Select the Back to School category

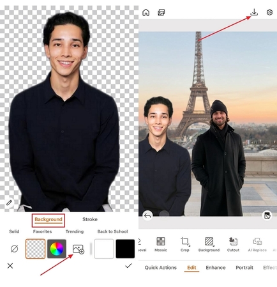[x=112, y=231]
